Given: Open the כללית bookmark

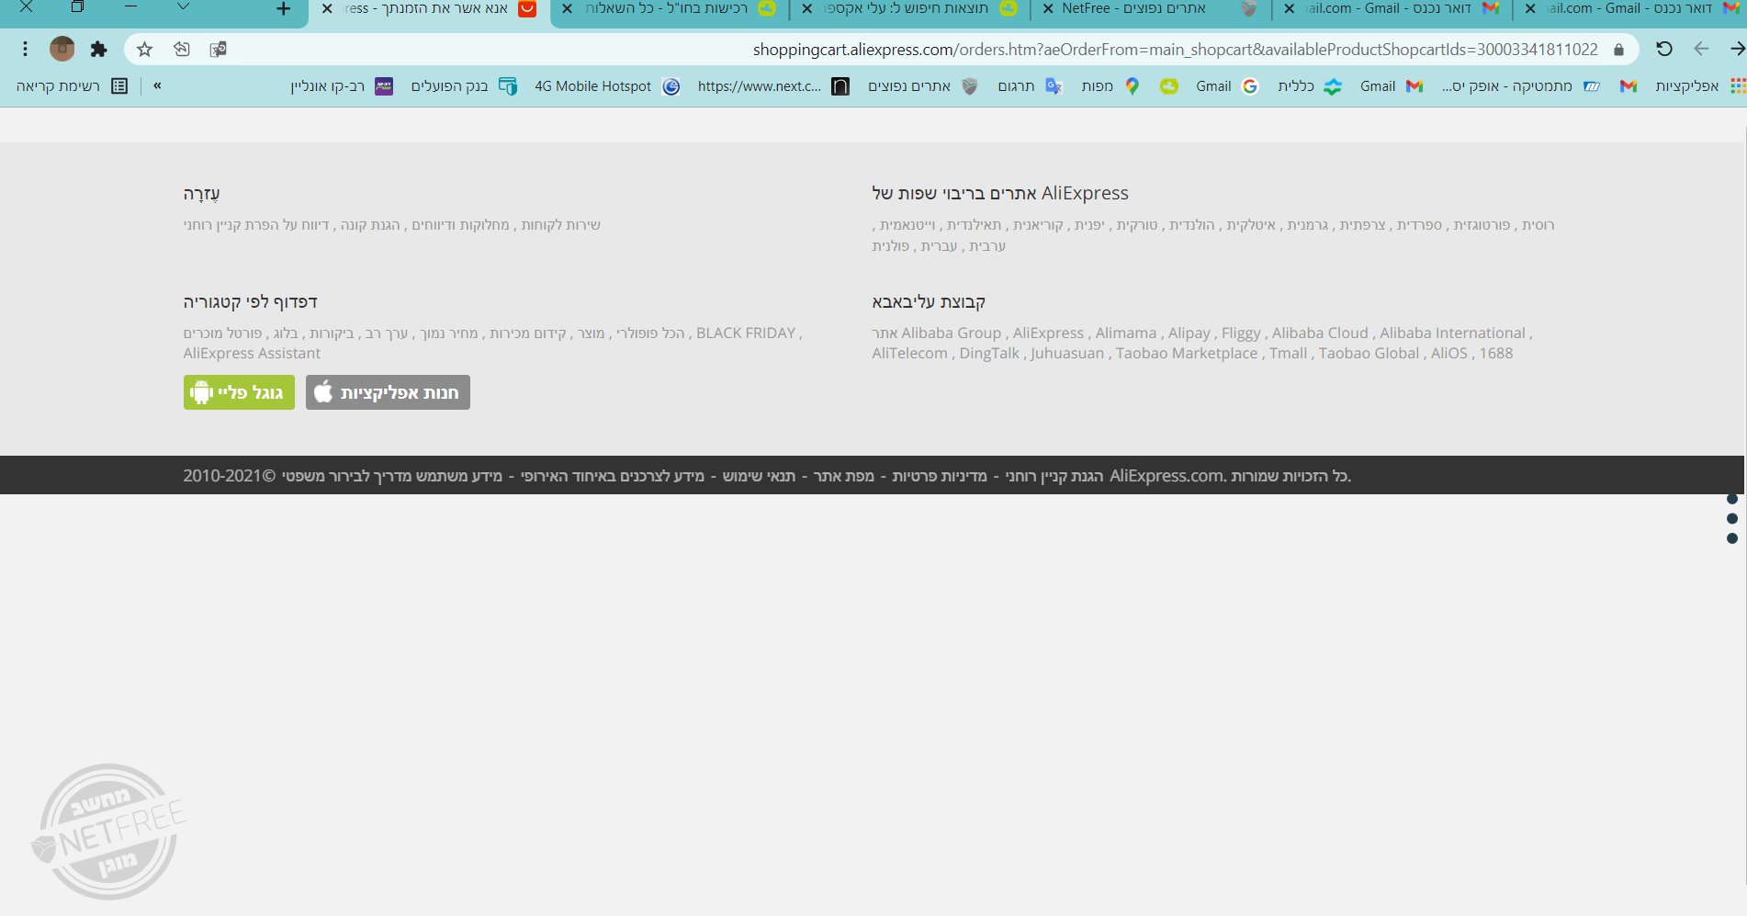Looking at the screenshot, I should (1310, 86).
